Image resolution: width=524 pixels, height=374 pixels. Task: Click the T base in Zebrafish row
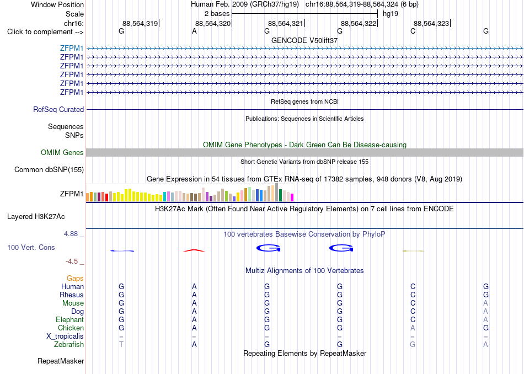pos(121,345)
